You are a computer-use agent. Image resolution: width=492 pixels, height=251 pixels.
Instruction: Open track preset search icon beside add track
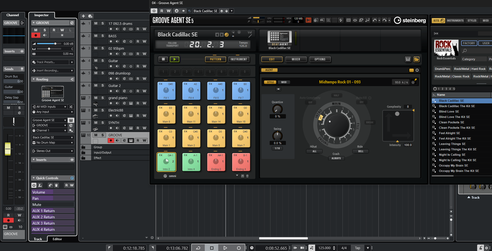tap(90, 16)
